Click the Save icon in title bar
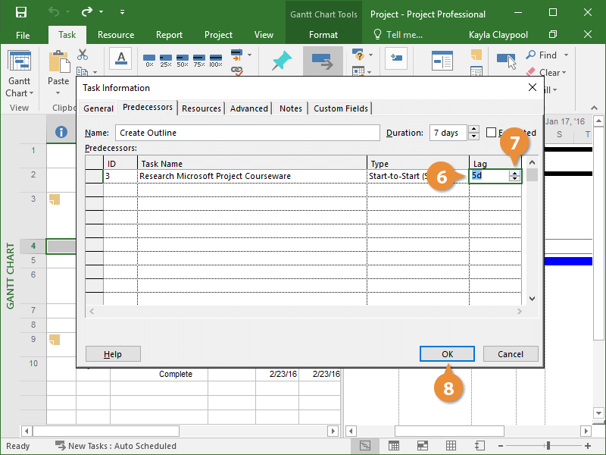Viewport: 606px width, 455px height. point(20,13)
